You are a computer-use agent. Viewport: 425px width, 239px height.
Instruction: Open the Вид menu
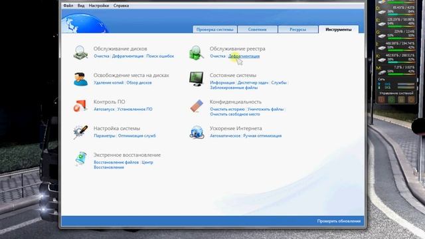point(81,5)
